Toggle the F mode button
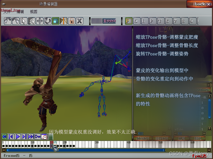The image size is (213, 159). 153,21
